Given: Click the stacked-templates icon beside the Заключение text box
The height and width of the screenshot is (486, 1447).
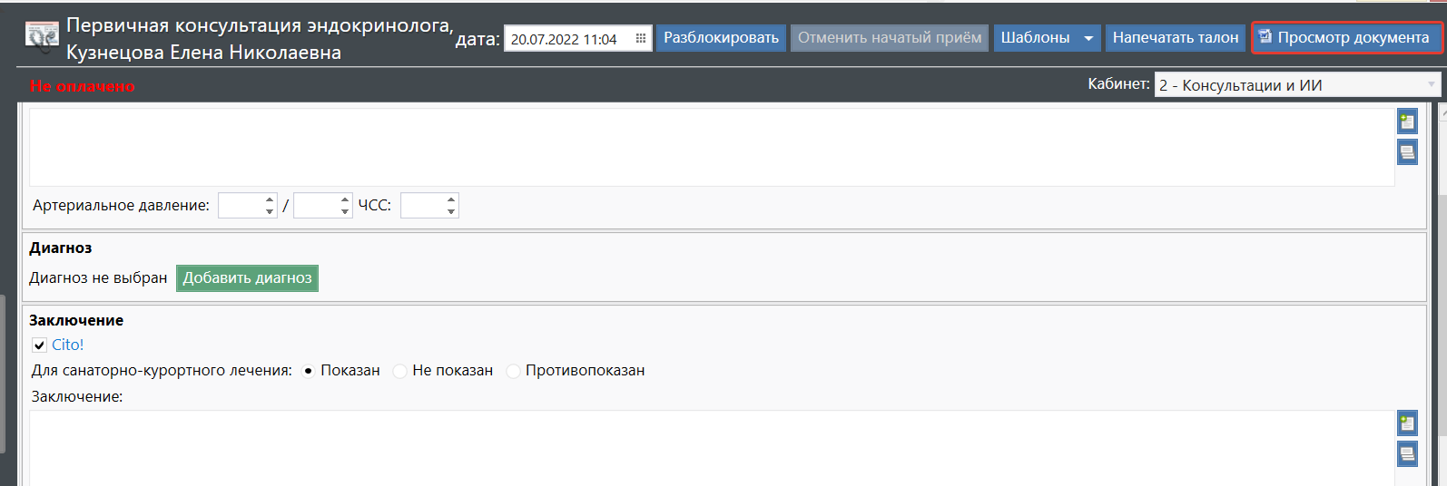Looking at the screenshot, I should coord(1407,454).
